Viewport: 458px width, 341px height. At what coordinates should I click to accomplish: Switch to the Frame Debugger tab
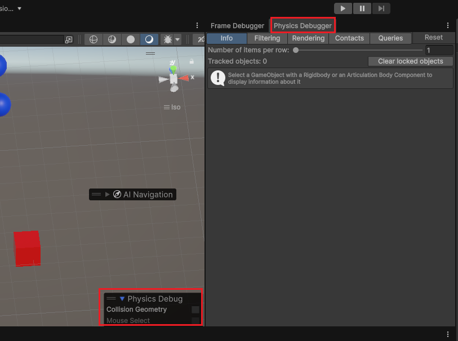[x=237, y=26]
